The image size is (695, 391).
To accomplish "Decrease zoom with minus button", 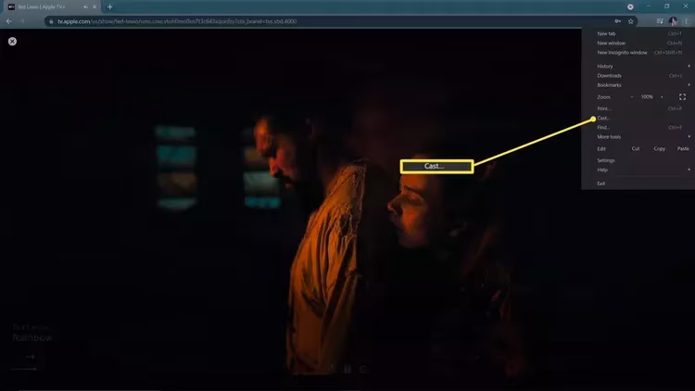I will 632,97.
